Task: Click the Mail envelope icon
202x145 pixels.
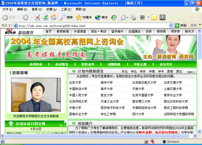Action: pos(123,17)
